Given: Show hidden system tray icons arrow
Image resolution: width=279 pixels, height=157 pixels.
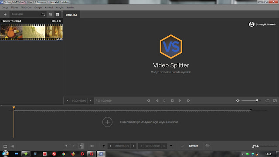Looking at the screenshot, I should point(242,154).
